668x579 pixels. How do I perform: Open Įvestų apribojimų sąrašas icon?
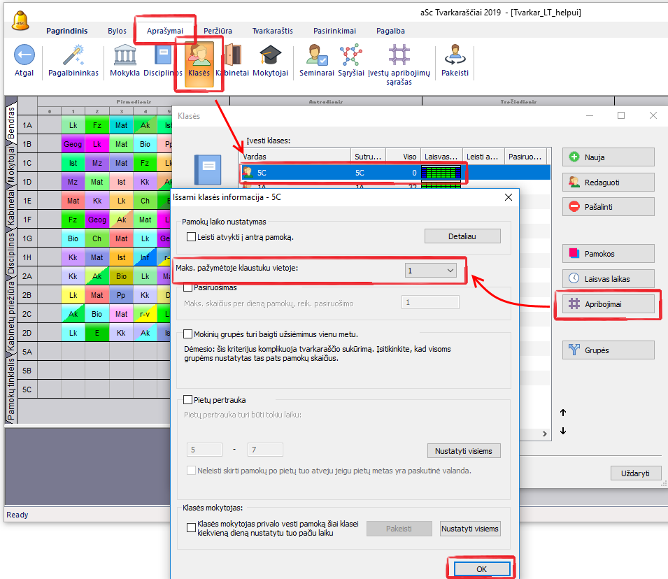click(x=399, y=56)
